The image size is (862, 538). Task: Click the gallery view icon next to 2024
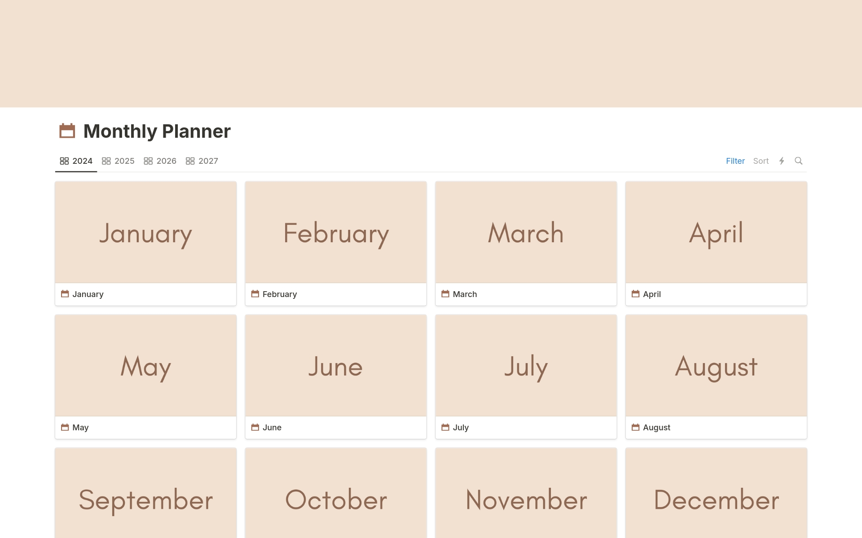(64, 161)
